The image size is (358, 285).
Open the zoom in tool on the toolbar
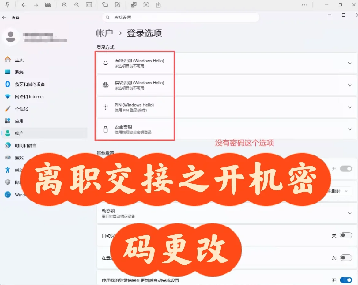[x=64, y=5]
